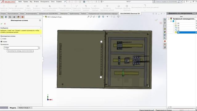Decrease spacing value with down arrow

pos(39,49)
